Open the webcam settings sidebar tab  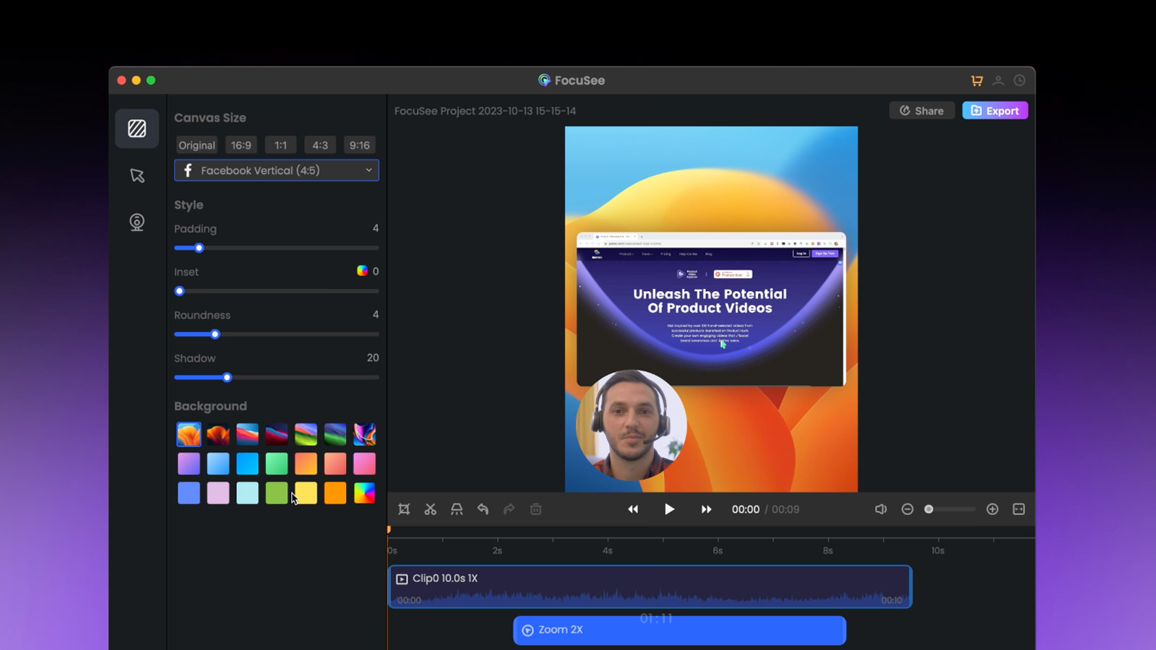point(137,222)
